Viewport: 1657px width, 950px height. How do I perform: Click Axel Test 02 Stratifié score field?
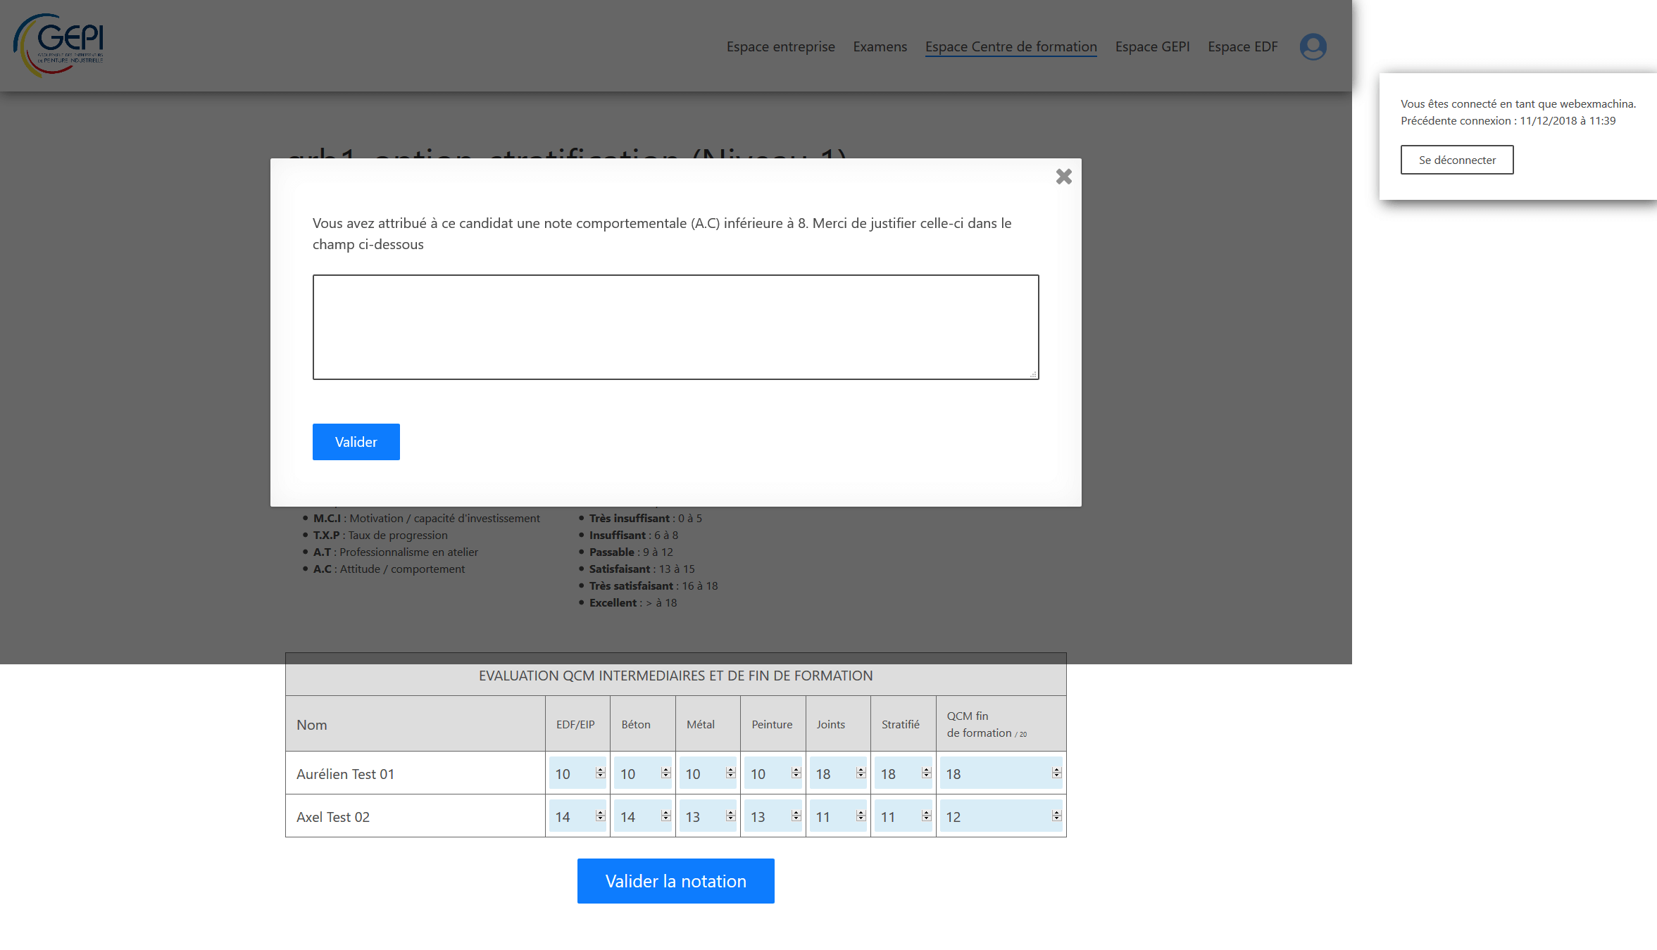(903, 816)
